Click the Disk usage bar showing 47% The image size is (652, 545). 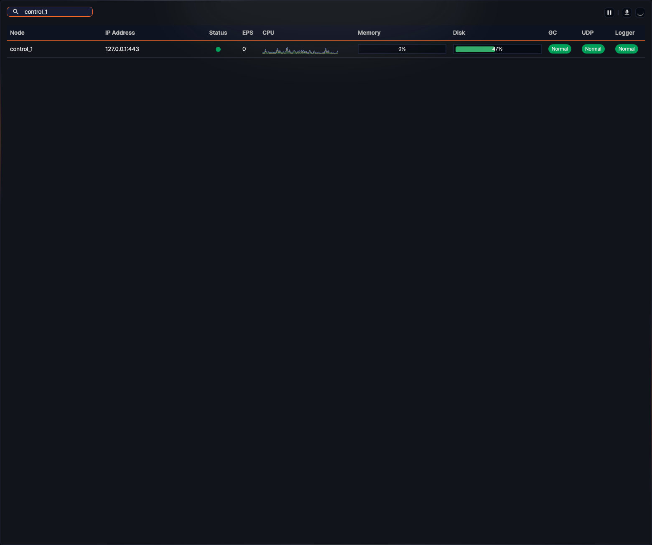497,49
